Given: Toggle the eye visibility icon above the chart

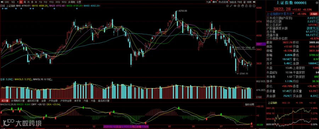Looking at the screenshot, I should point(235,6).
